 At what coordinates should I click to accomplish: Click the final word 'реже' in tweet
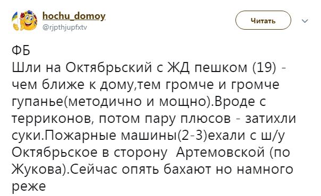point(29,187)
